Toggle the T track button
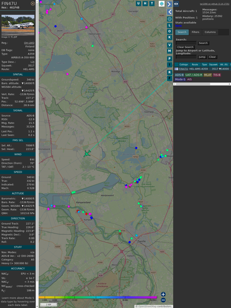Screen dimensions: 231x308 152,3
